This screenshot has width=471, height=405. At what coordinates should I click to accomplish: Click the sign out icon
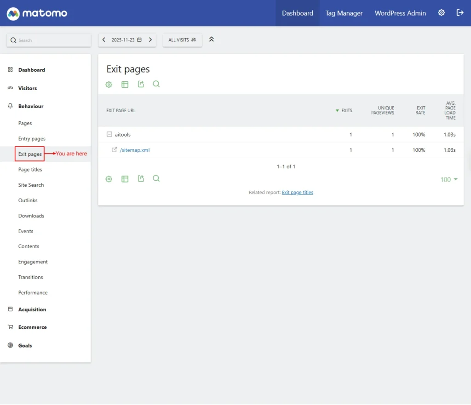460,13
